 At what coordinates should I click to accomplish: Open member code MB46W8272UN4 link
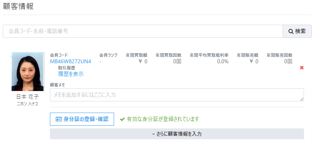[70, 61]
